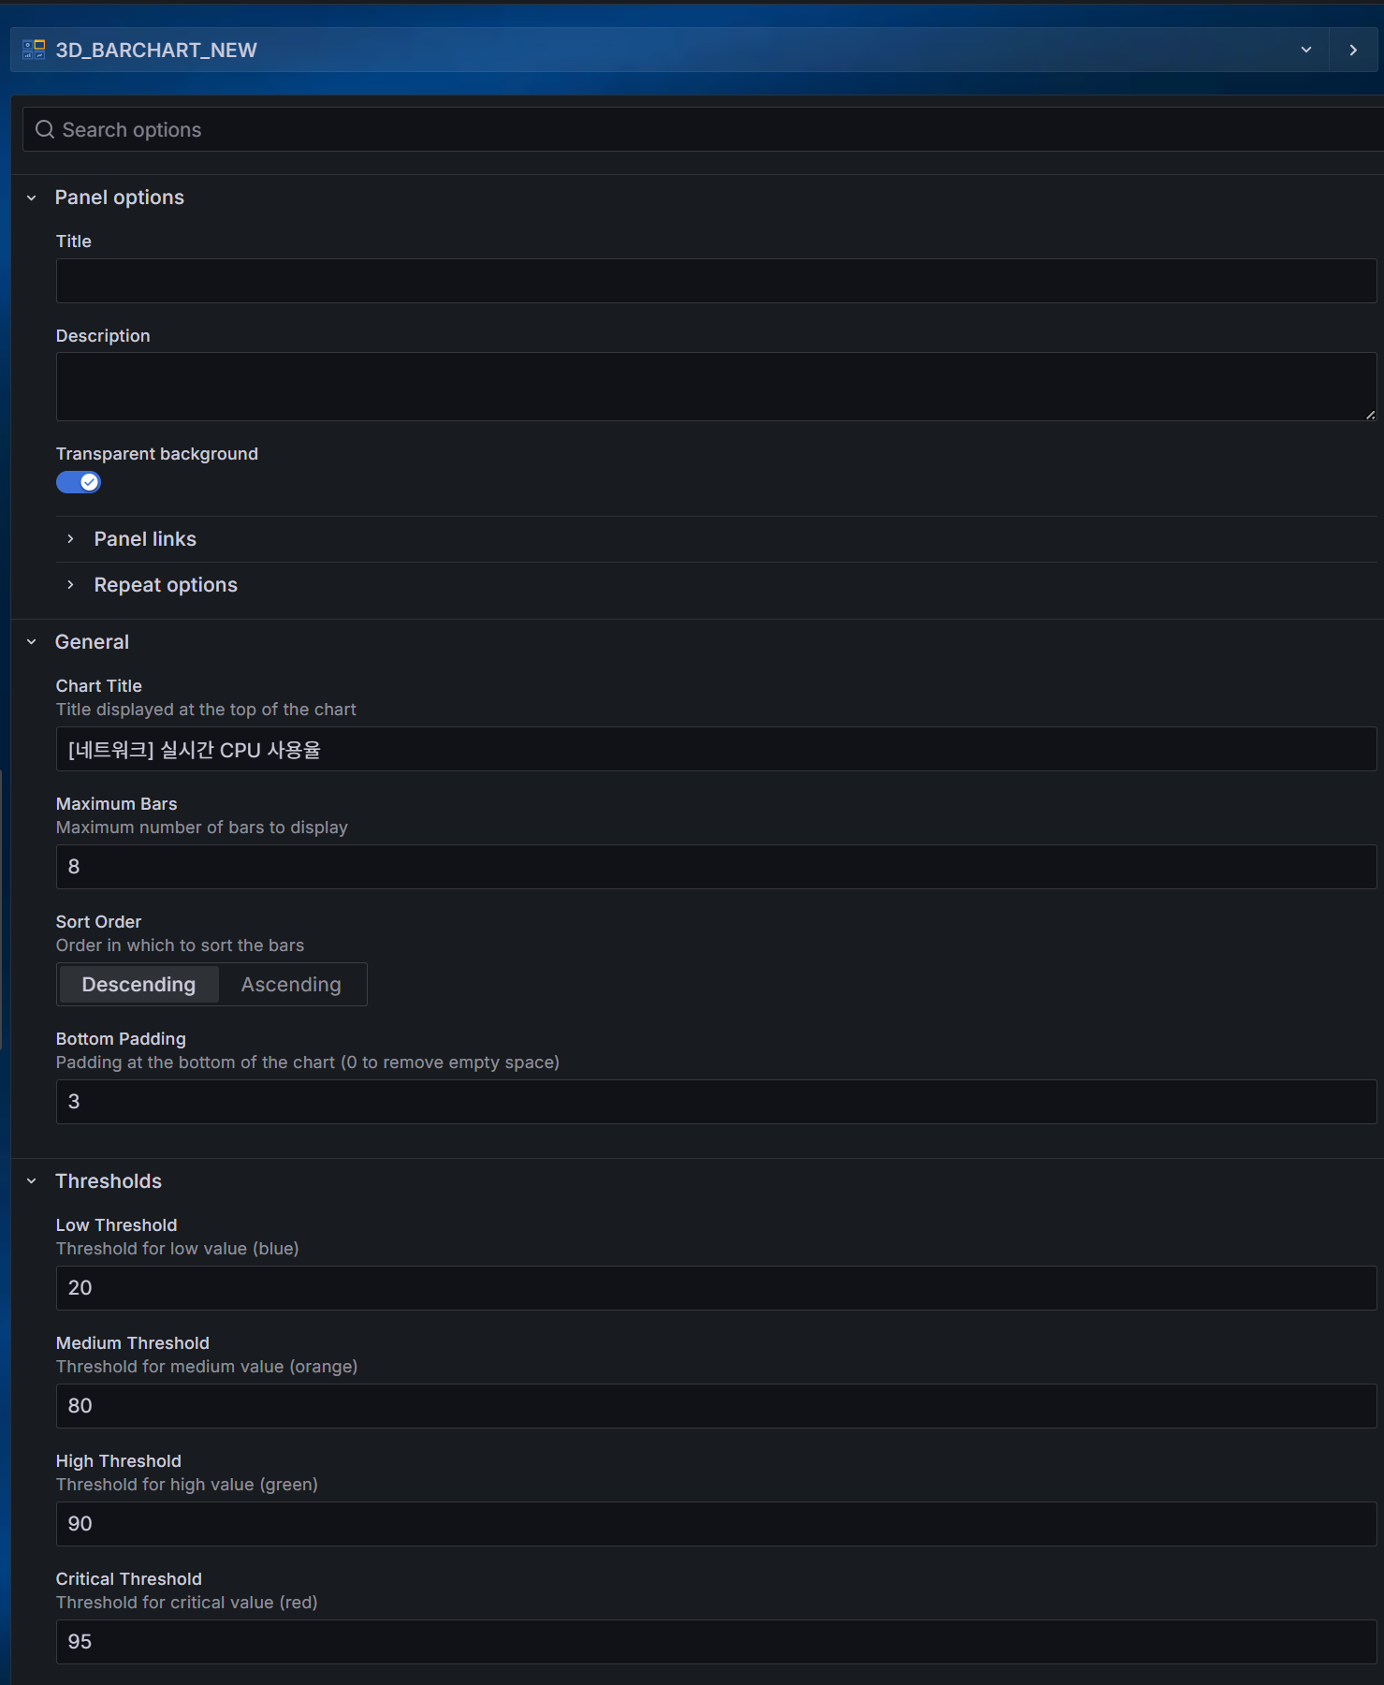Click the search magnifier icon
Image resolution: width=1384 pixels, height=1685 pixels.
coord(44,129)
